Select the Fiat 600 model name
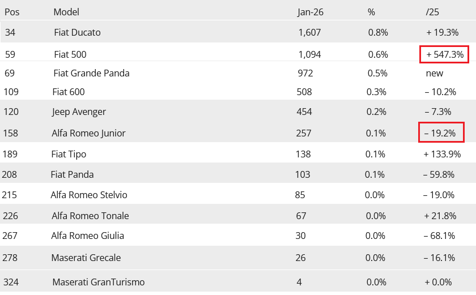 point(69,92)
